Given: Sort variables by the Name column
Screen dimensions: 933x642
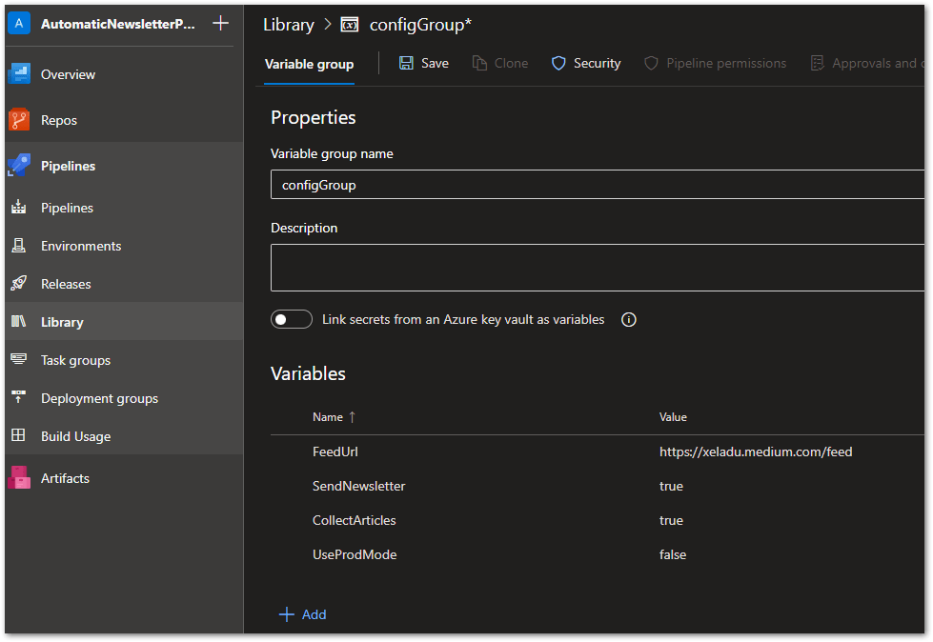Looking at the screenshot, I should point(328,417).
